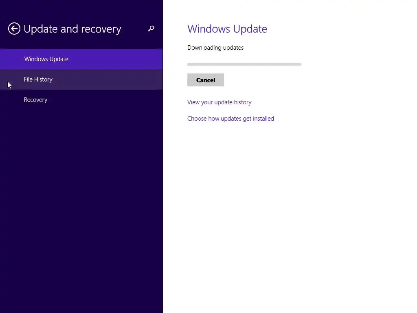Open File History settings
417x313 pixels.
[81, 79]
